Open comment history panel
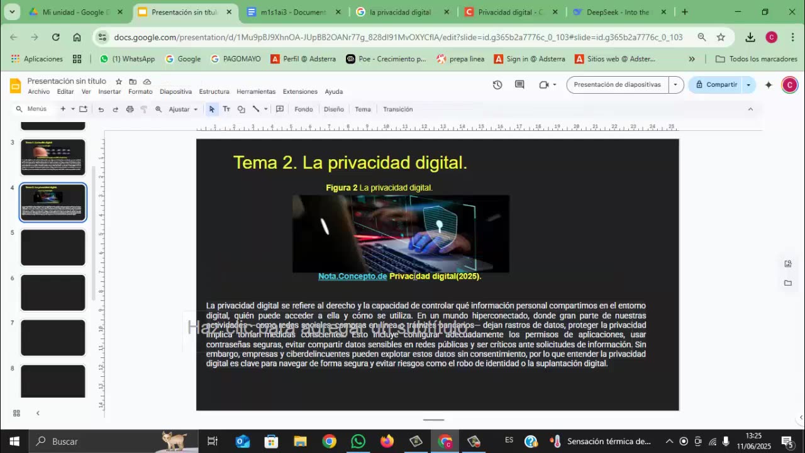 [x=519, y=84]
